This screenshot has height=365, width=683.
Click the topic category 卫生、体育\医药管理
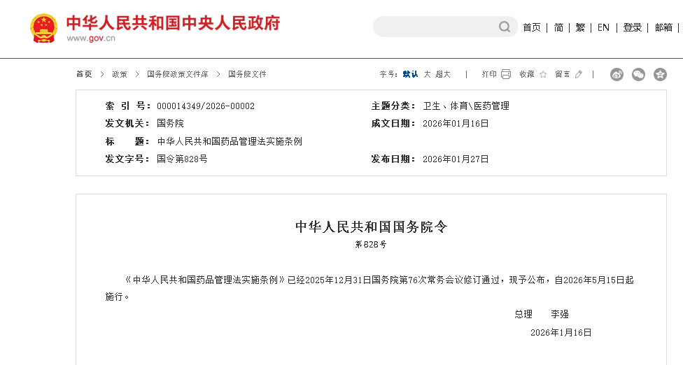pos(466,106)
